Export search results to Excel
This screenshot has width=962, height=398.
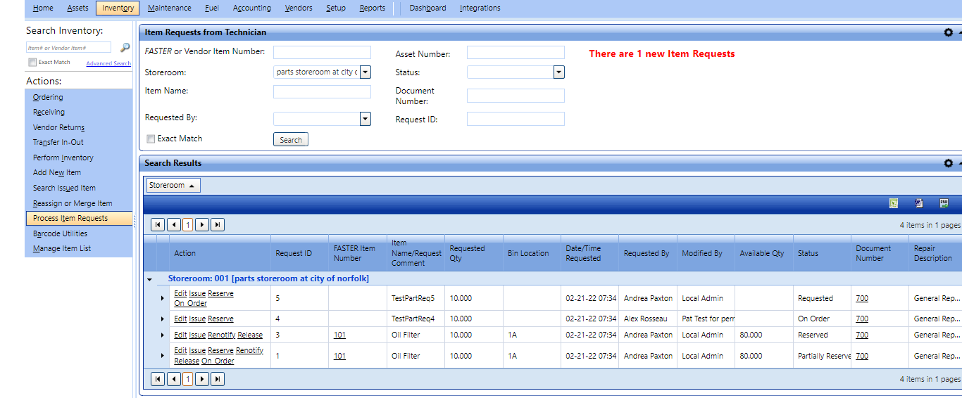click(x=894, y=203)
